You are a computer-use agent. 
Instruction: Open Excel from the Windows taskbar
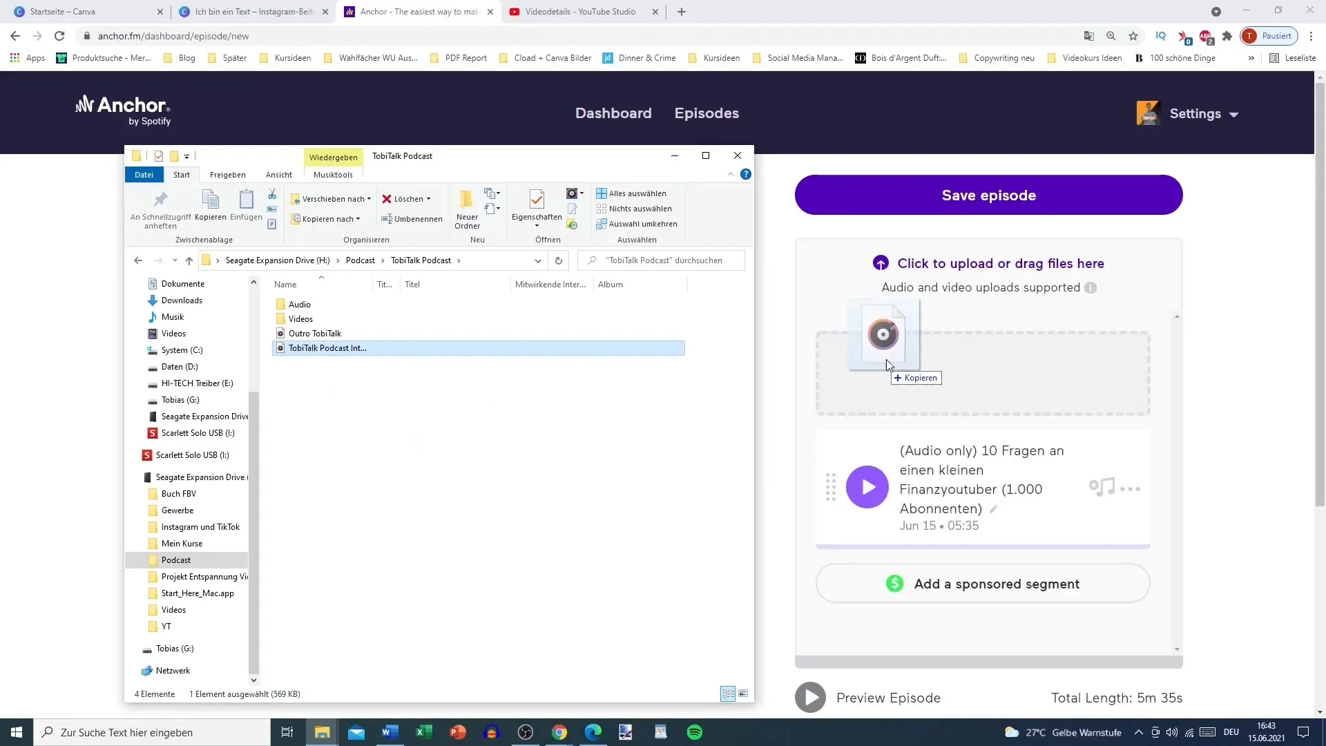423,732
